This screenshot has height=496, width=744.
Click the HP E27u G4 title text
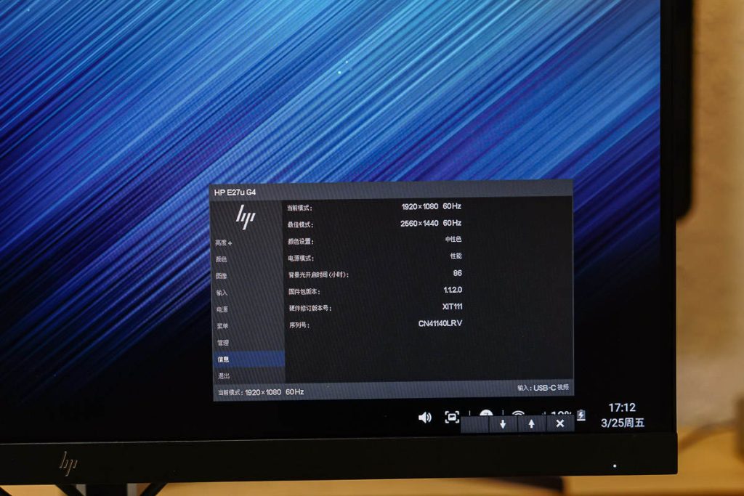(x=235, y=192)
